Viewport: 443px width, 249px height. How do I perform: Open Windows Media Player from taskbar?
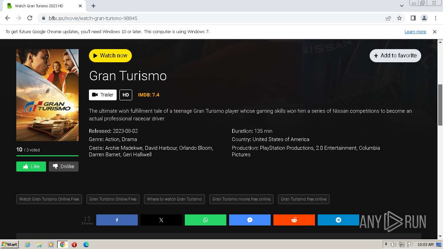pyautogui.click(x=51, y=245)
